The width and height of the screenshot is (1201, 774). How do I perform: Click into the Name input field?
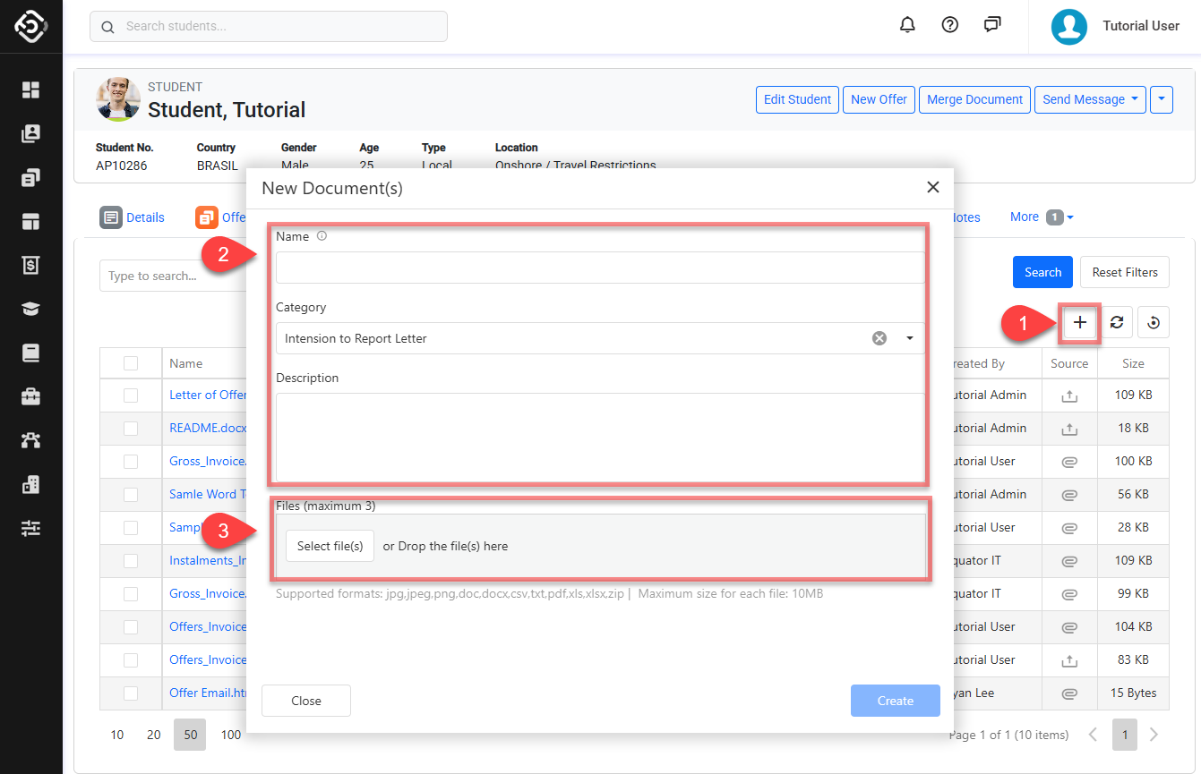tap(600, 268)
